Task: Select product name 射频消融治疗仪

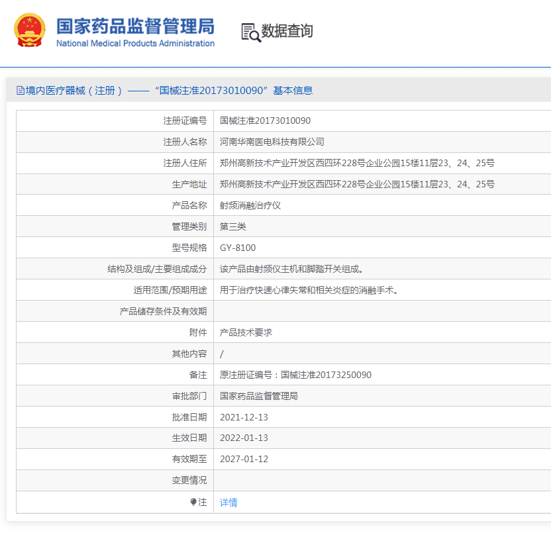Action: point(250,205)
